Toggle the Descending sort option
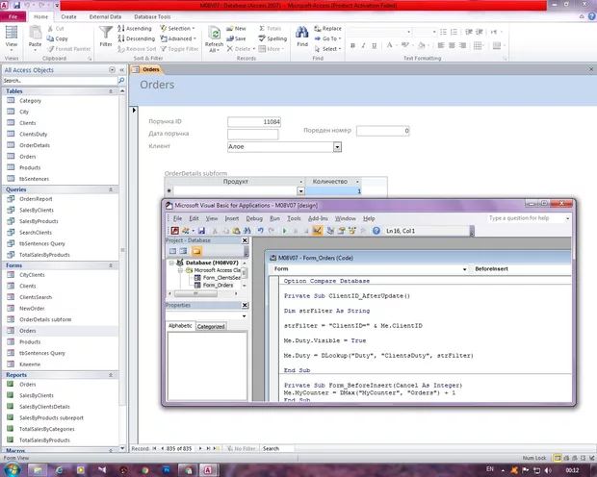Viewport: 597px width, 477px height. click(x=136, y=38)
